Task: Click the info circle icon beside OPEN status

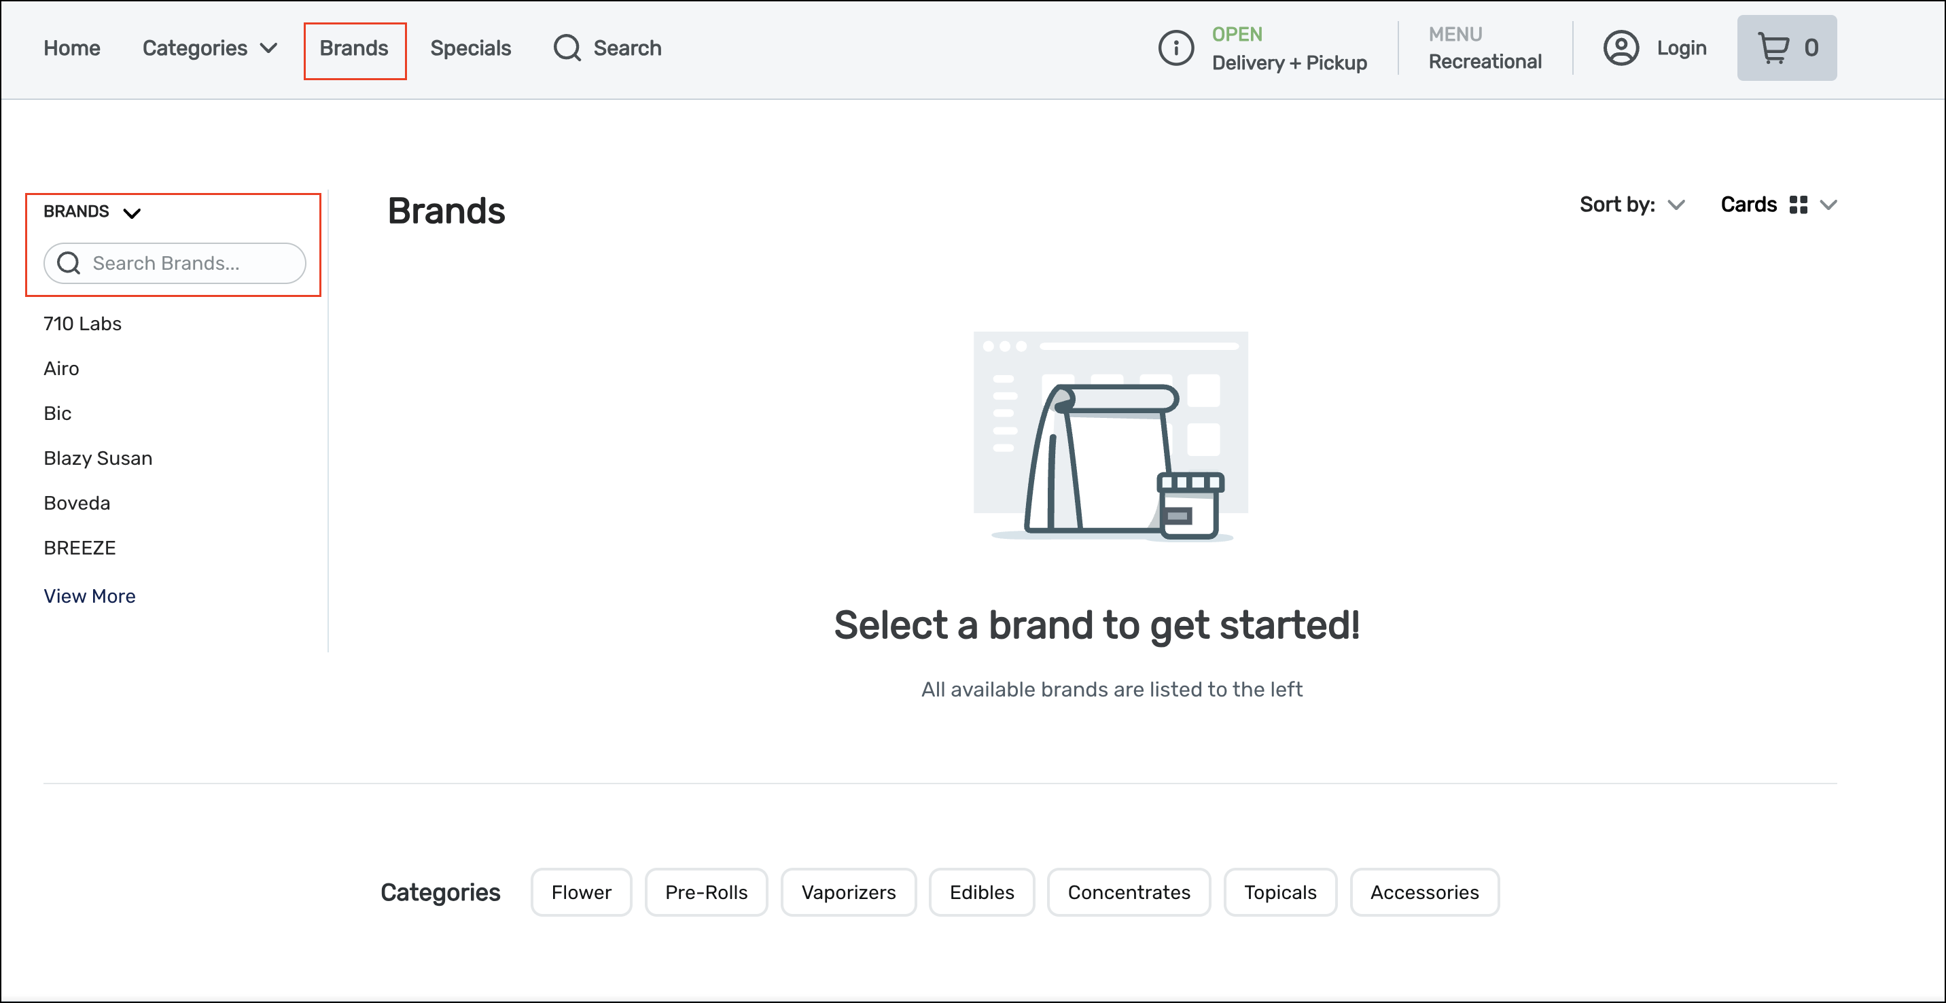Action: (x=1175, y=48)
